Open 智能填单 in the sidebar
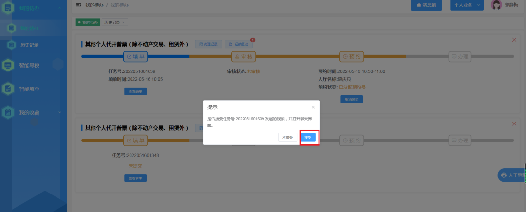 coord(29,89)
